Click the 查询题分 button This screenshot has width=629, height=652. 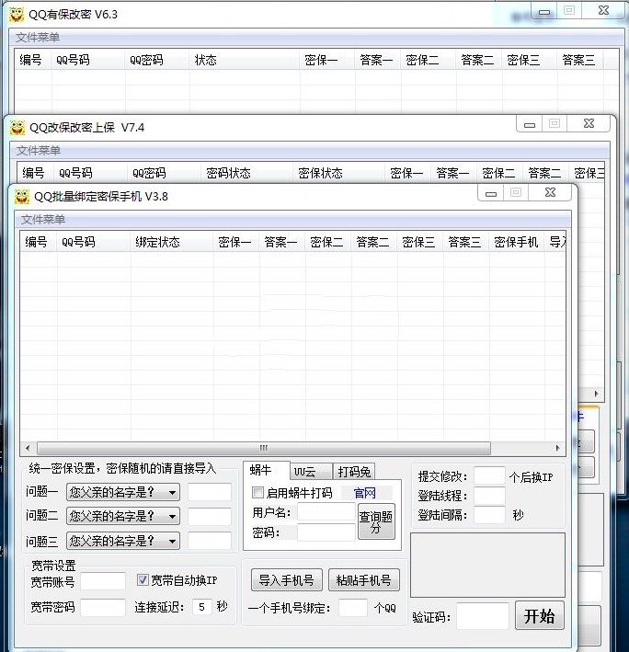pyautogui.click(x=376, y=521)
